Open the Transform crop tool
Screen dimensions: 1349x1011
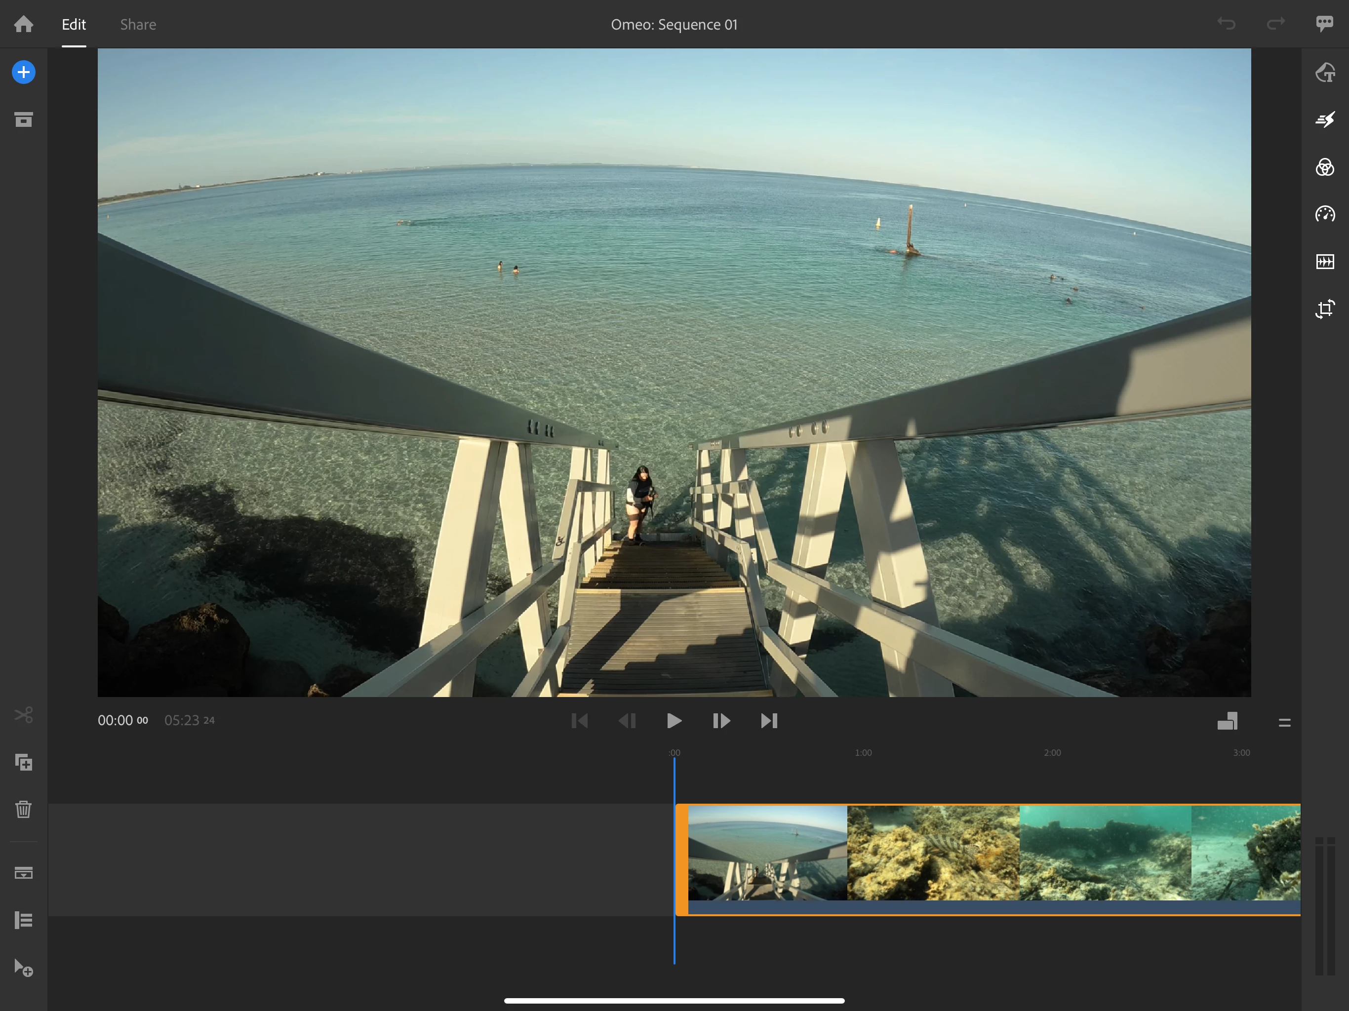click(1325, 309)
